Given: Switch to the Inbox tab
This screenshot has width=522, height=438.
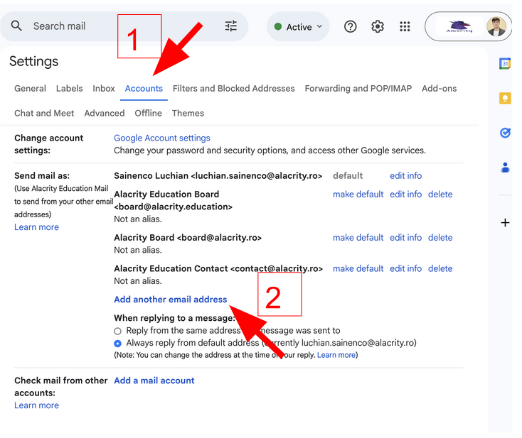Looking at the screenshot, I should click(x=104, y=89).
